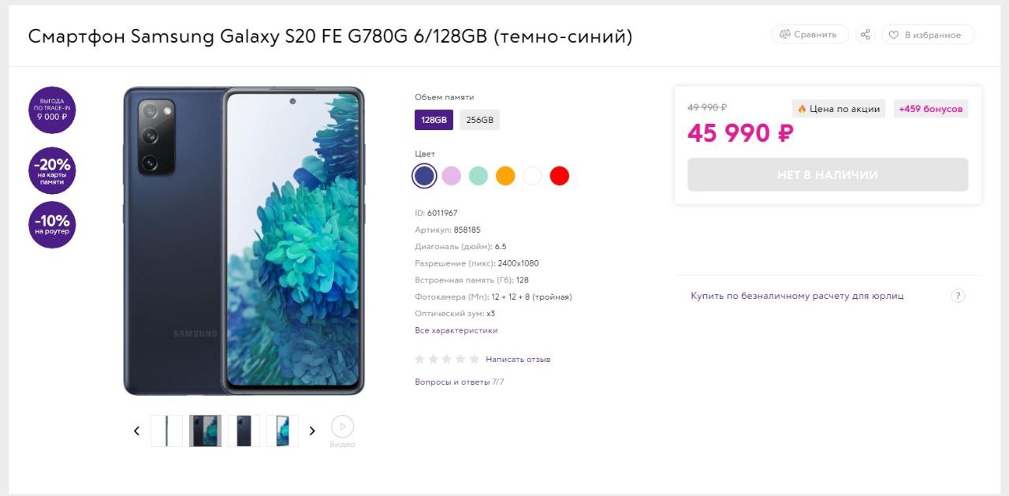Go to the next thumbnail with the right arrow
1009x496 pixels.
pos(312,431)
